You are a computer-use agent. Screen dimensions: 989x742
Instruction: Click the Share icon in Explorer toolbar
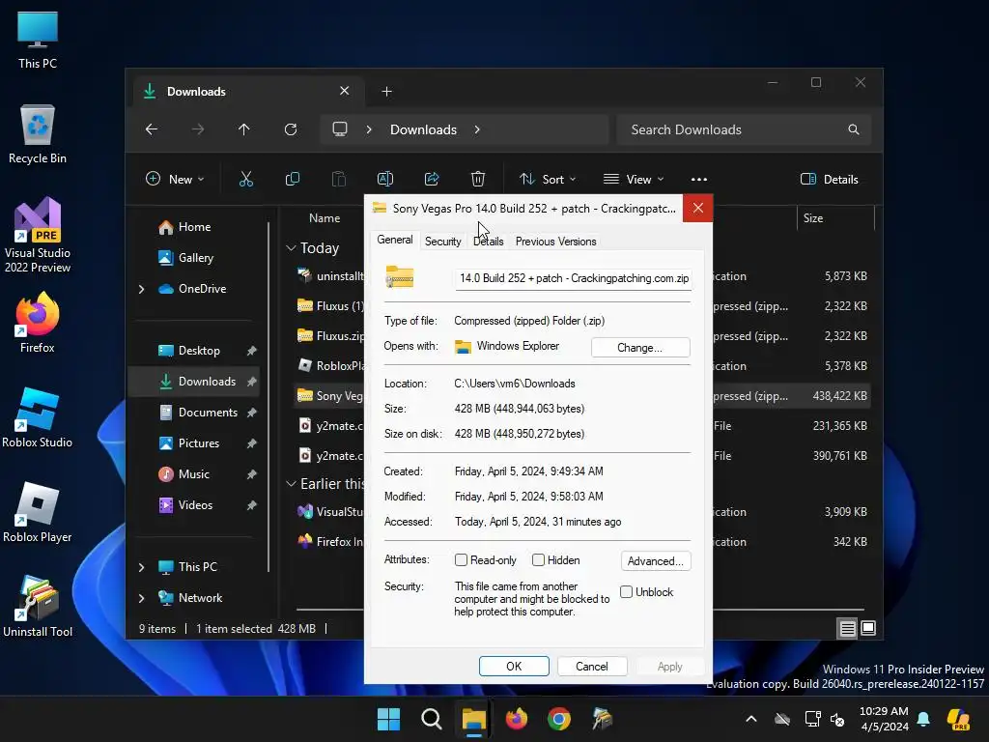(x=432, y=179)
